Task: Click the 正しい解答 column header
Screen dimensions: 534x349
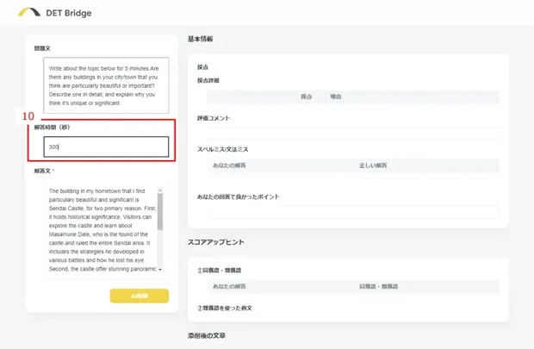Action: pos(373,165)
